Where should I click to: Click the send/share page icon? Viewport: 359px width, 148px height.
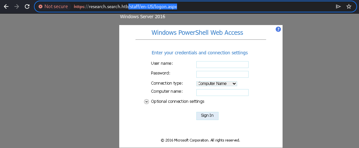[338, 7]
